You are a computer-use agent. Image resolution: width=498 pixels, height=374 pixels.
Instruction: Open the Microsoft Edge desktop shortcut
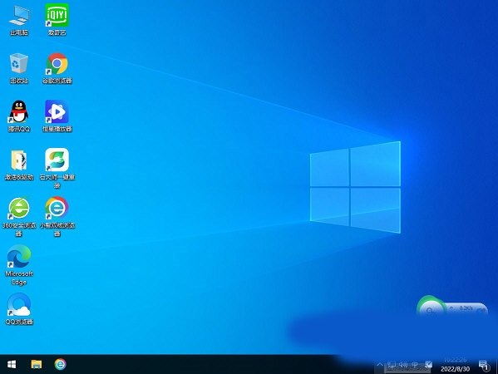(x=19, y=265)
